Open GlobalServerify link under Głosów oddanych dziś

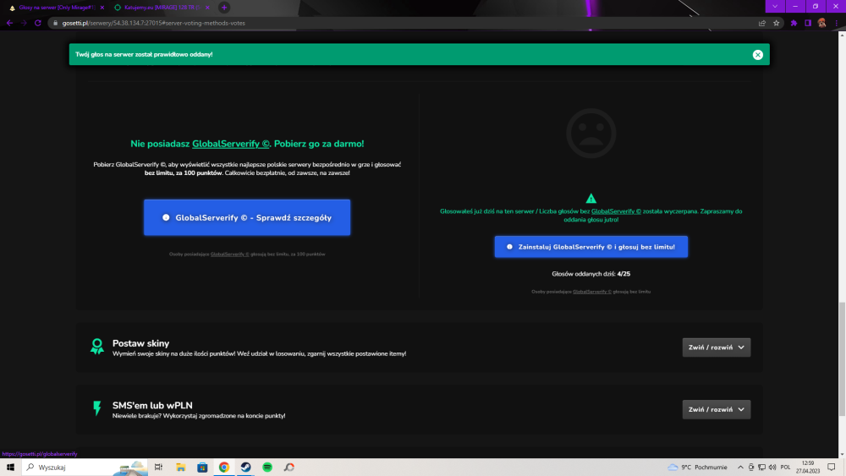(x=592, y=292)
